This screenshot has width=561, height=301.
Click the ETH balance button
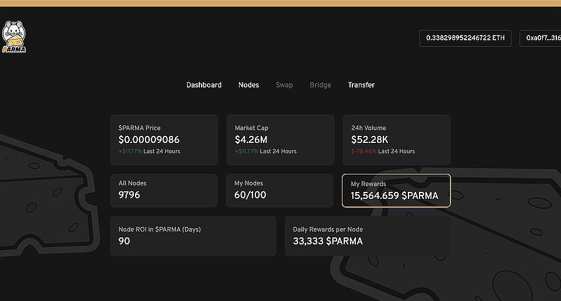point(465,38)
